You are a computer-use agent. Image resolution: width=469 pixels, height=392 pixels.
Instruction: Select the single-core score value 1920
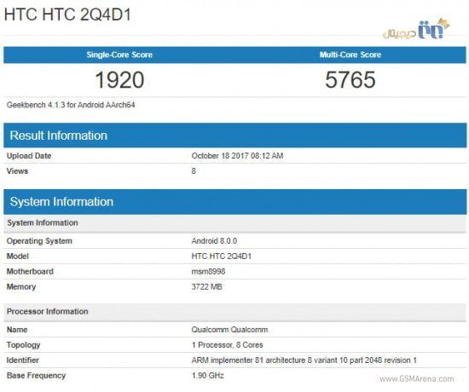click(119, 80)
